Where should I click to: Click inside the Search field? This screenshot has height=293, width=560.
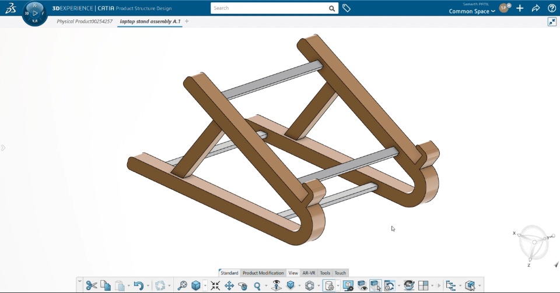click(x=269, y=8)
